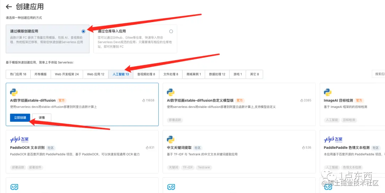385x193 pixels.
Task: Click icon on bottom-left partially visible card
Action: point(14,187)
